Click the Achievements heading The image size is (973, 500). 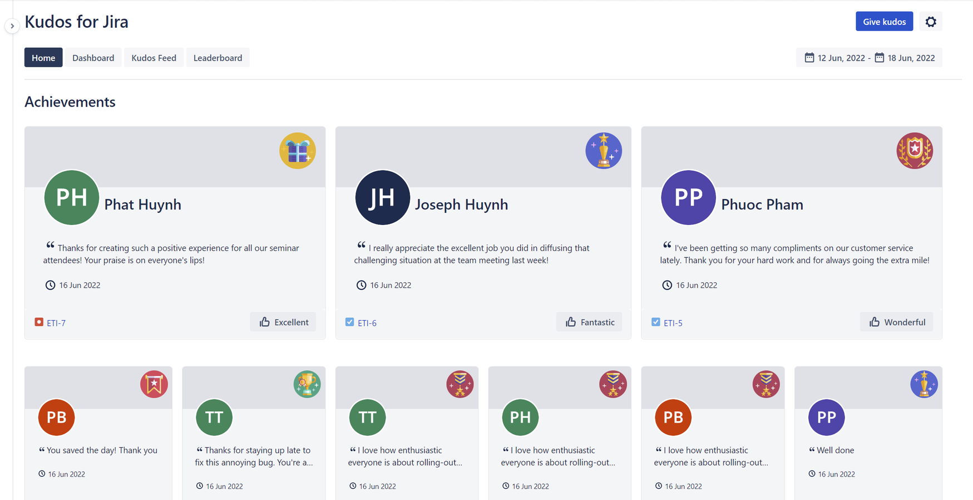pyautogui.click(x=70, y=102)
